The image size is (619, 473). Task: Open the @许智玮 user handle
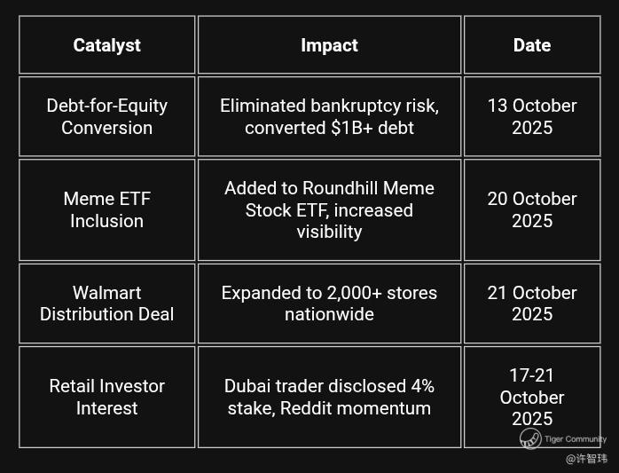coord(586,459)
